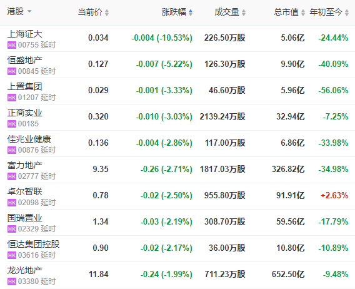Sort by 年初至今 column arrows
The height and width of the screenshot is (289, 355).
click(347, 13)
